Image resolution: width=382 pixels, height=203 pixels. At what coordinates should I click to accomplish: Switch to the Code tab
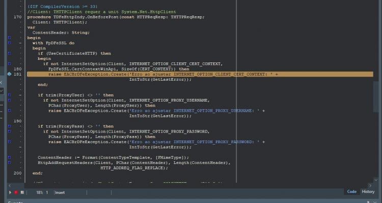click(351, 192)
